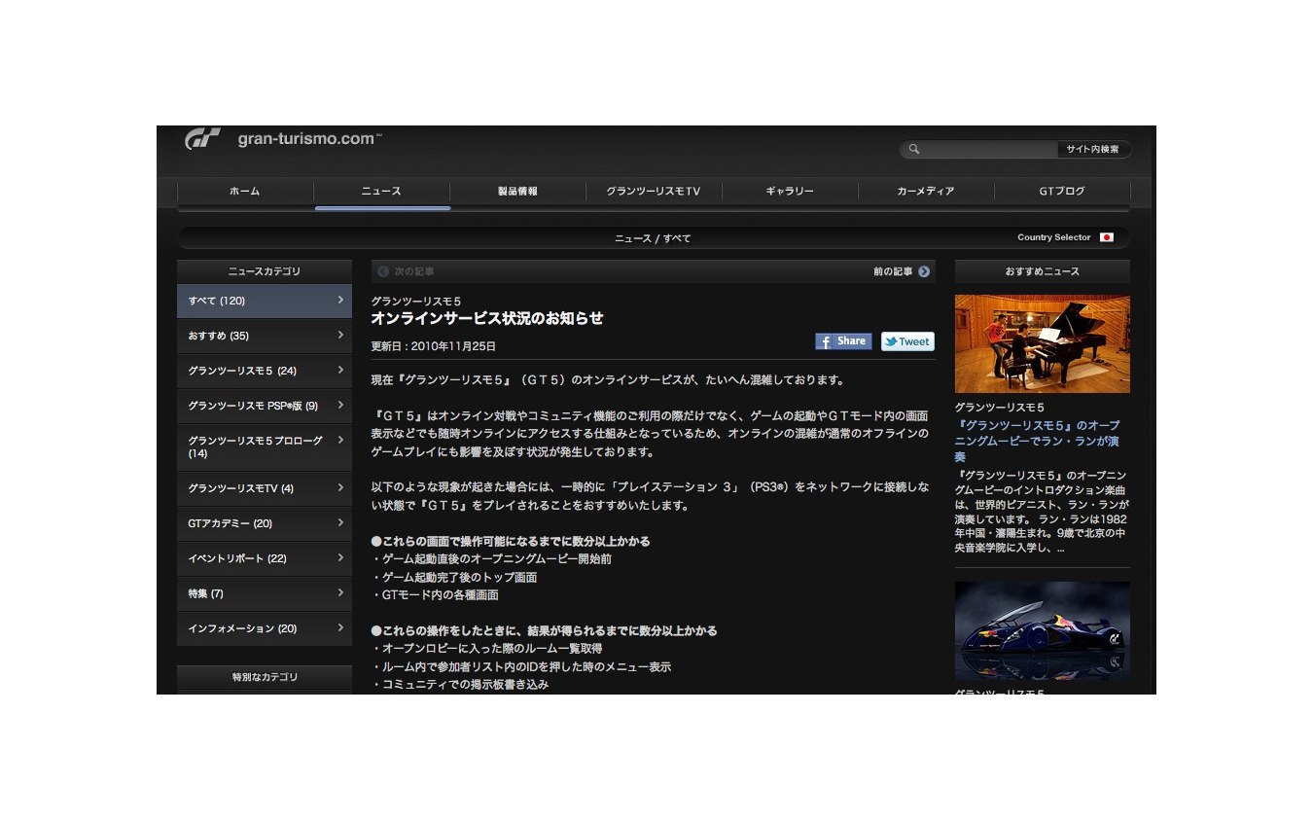Image resolution: width=1313 pixels, height=821 pixels.
Task: Open the イベントリポート (22) category
Action: pos(265,558)
